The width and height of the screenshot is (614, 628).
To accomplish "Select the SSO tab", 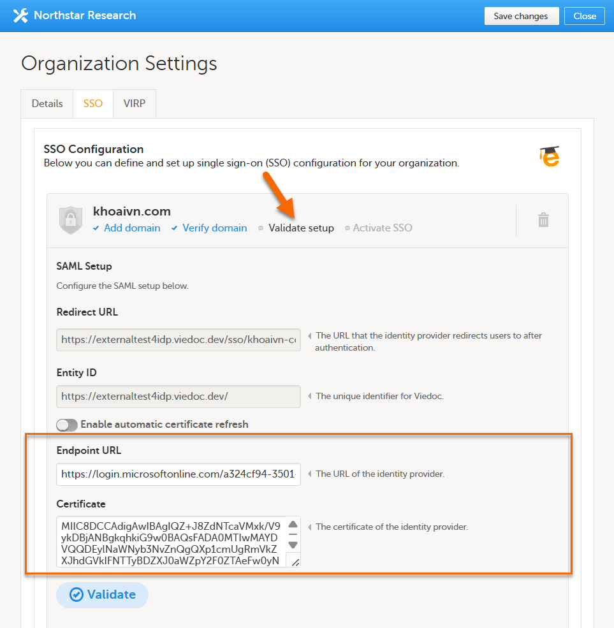I will (93, 103).
